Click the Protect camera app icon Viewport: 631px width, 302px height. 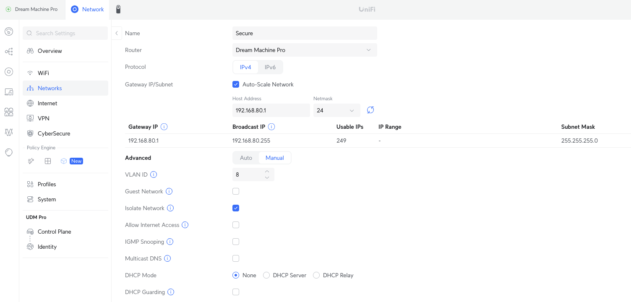118,9
